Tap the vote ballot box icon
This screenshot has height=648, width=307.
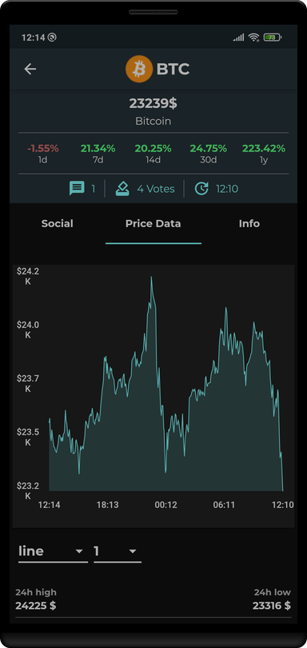click(122, 189)
